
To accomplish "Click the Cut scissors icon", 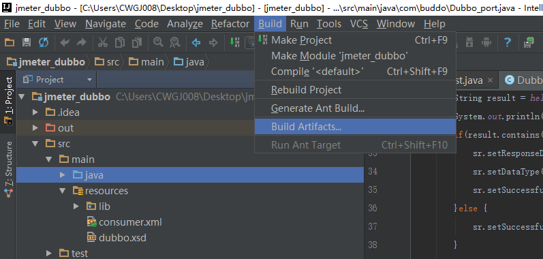I will coord(103,42).
